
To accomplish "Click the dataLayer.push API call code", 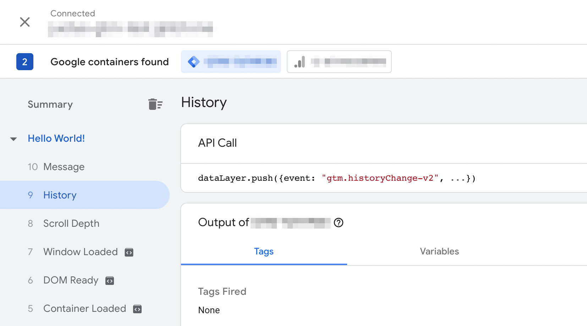I will [336, 178].
